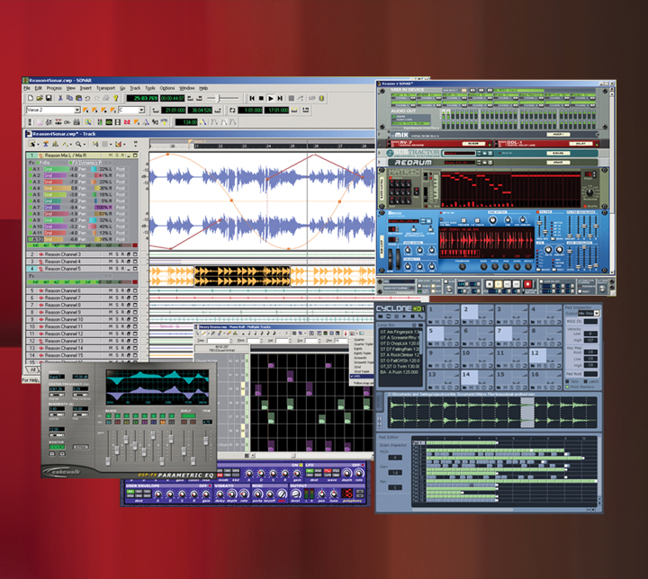Click the Parametric EQ trim fader
This screenshot has width=648, height=579.
click(x=205, y=441)
